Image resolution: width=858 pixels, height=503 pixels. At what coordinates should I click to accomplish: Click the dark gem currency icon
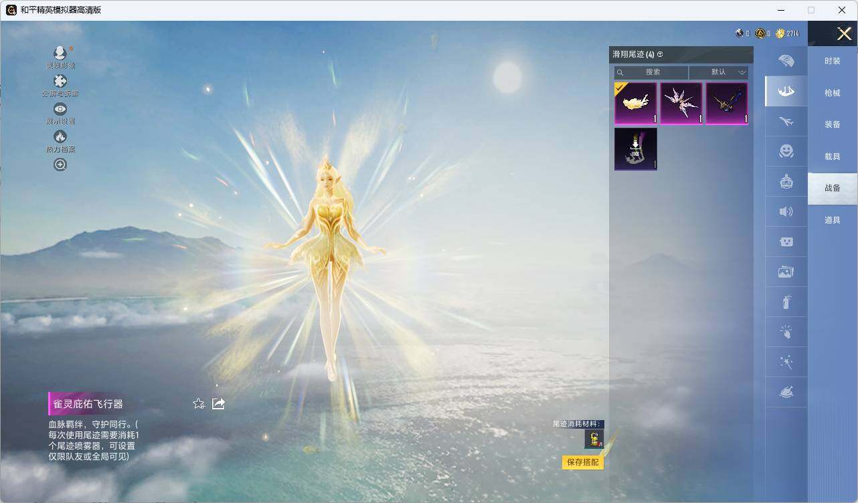pyautogui.click(x=740, y=33)
